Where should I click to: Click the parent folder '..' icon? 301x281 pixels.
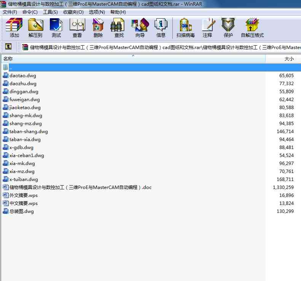click(6, 67)
